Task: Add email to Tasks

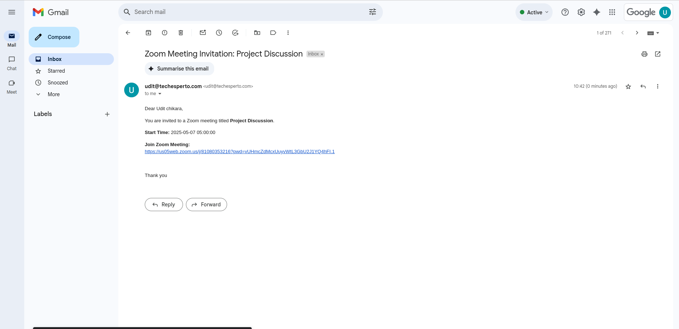Action: 235,33
